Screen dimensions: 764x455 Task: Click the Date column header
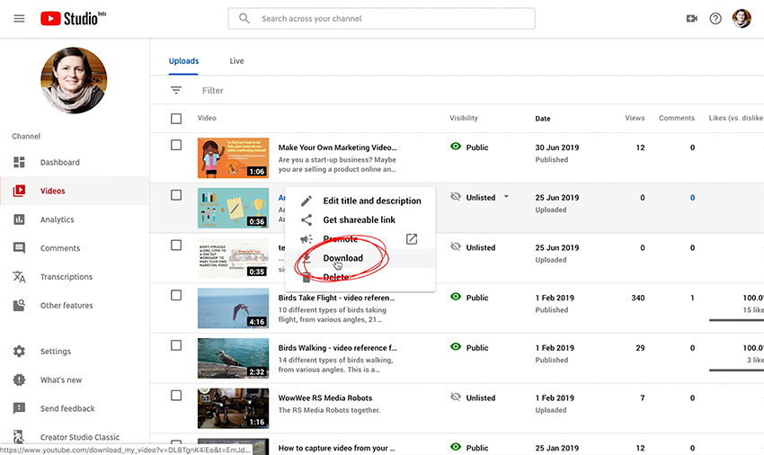[543, 119]
